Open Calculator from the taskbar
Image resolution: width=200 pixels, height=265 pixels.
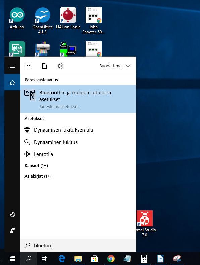tap(144, 258)
